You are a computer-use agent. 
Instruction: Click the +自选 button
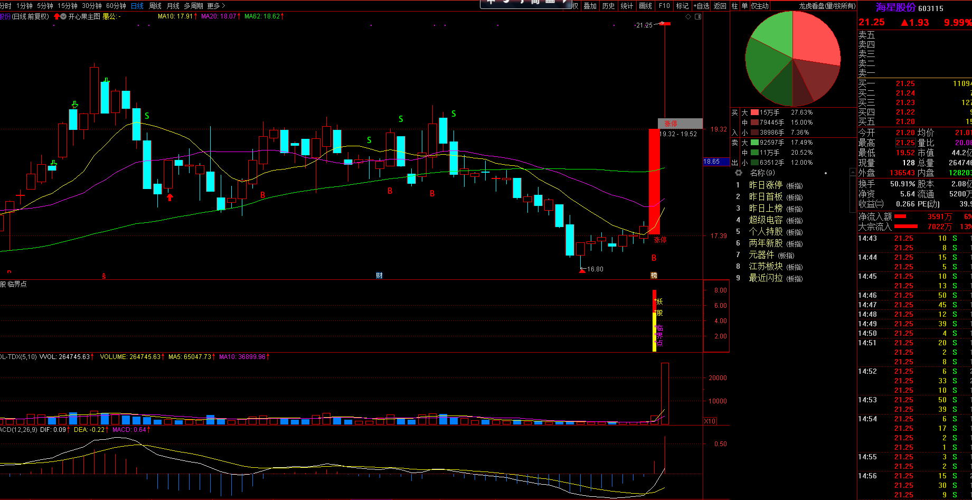(x=701, y=6)
